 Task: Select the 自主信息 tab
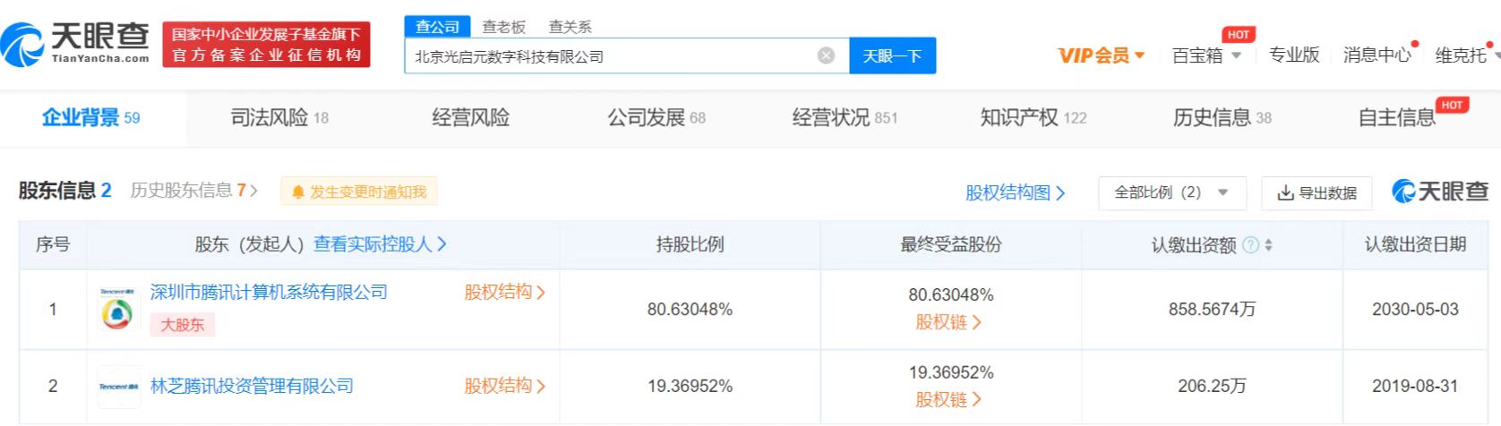(x=1397, y=117)
